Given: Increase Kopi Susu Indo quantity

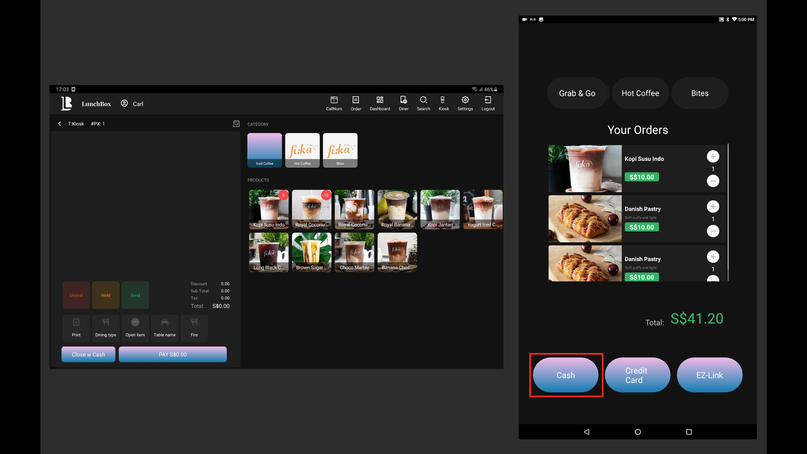Looking at the screenshot, I should point(713,156).
